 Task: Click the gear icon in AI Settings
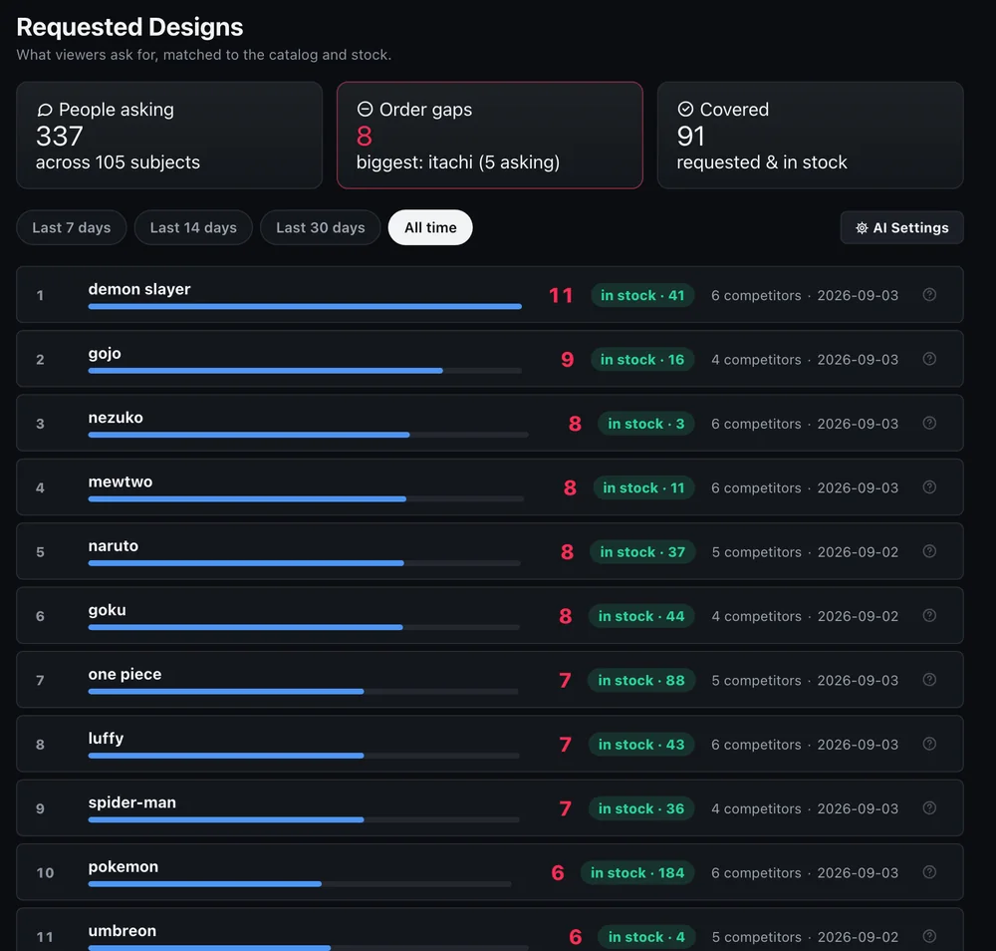tap(862, 227)
